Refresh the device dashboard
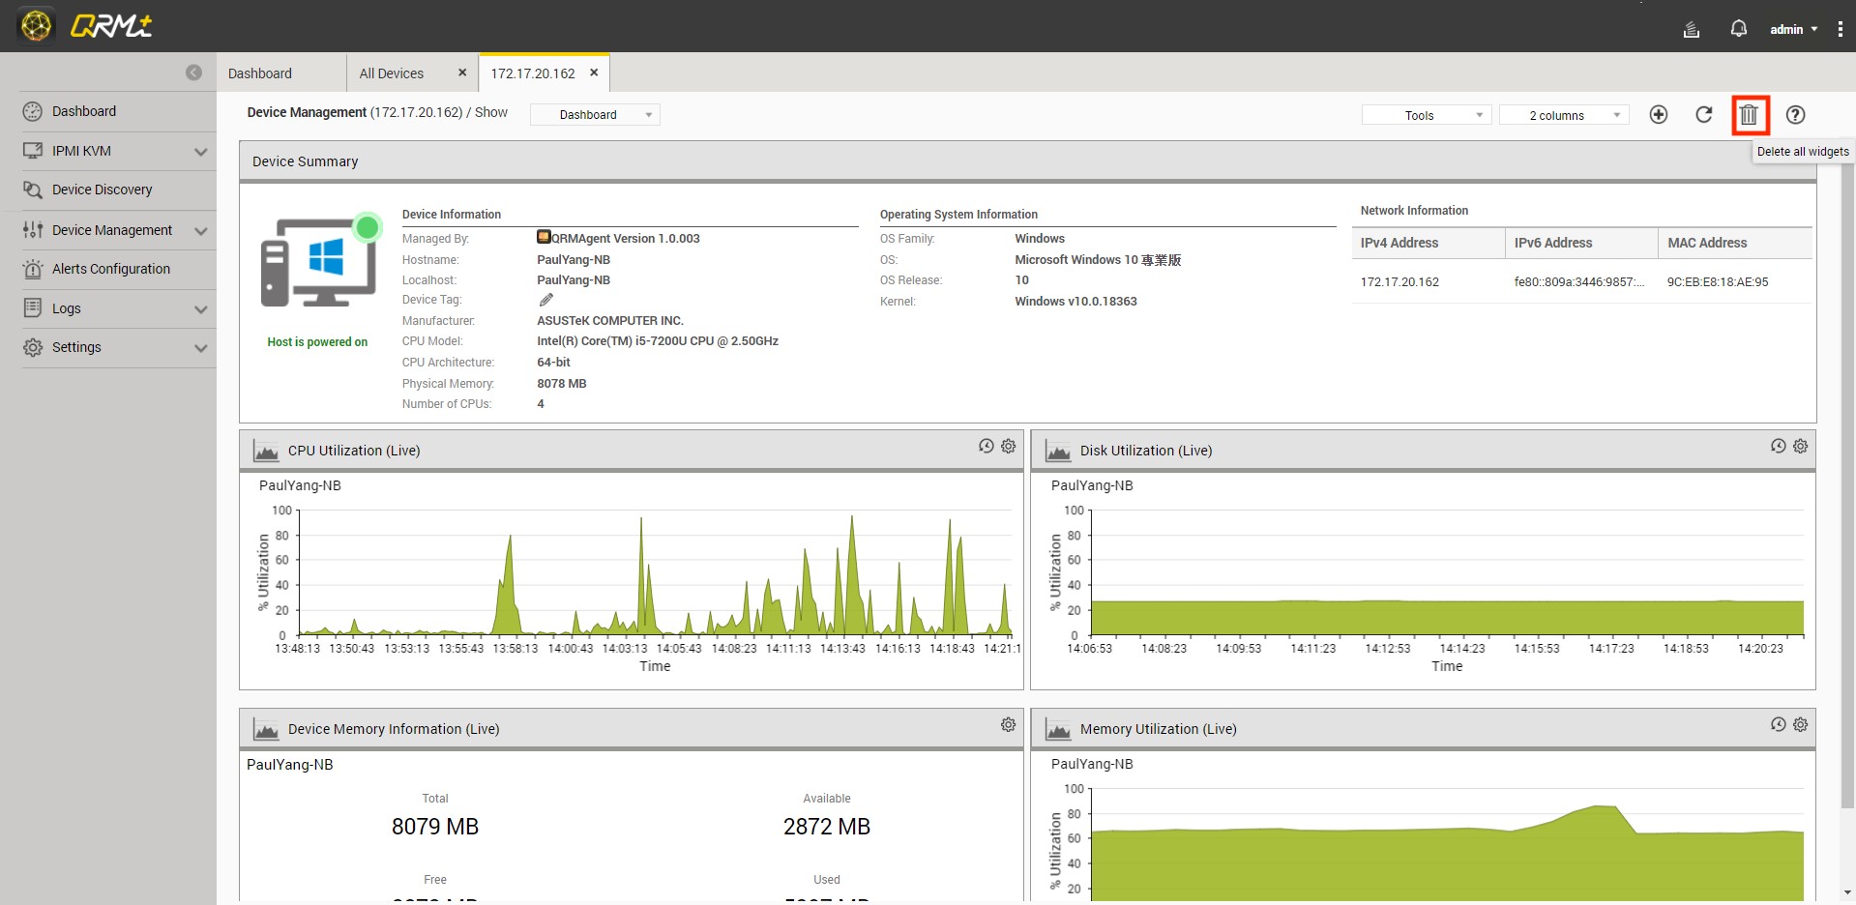 pyautogui.click(x=1703, y=115)
